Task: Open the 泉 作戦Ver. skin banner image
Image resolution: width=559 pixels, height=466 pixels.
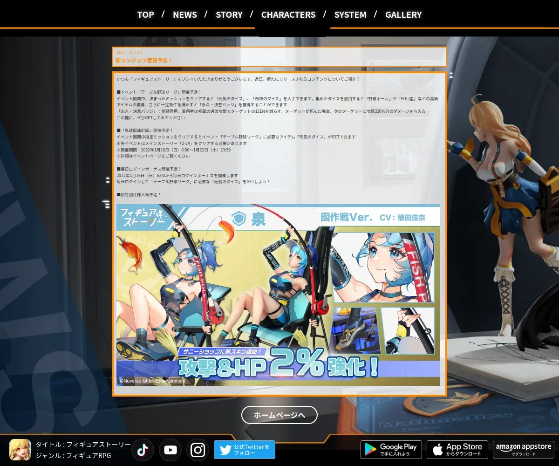Action: 278,295
